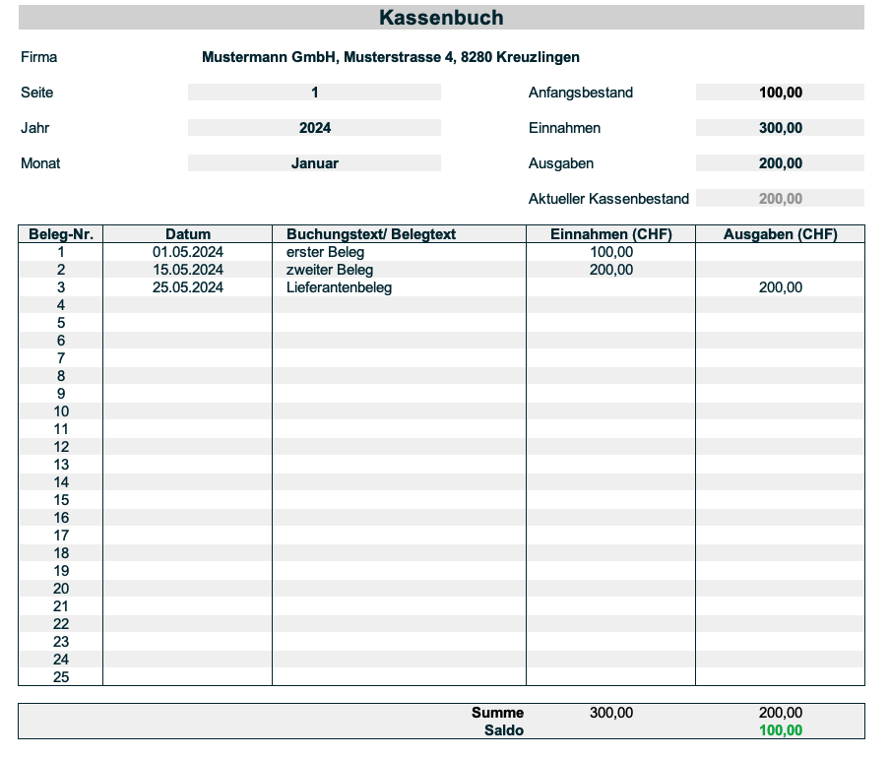This screenshot has height=757, width=890.
Task: Select the Anfangsbestand value 100,00
Action: pyautogui.click(x=780, y=93)
